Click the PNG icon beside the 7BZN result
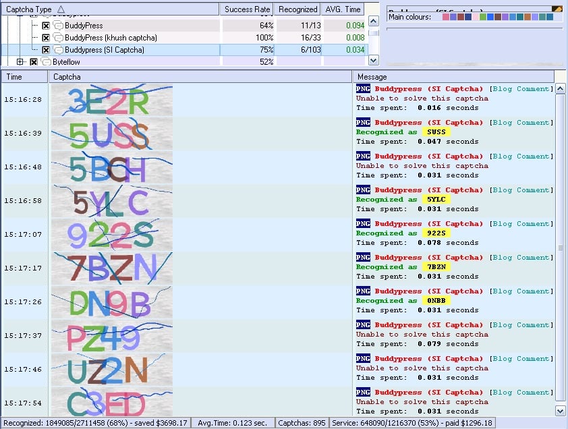The width and height of the screenshot is (568, 429). [363, 257]
